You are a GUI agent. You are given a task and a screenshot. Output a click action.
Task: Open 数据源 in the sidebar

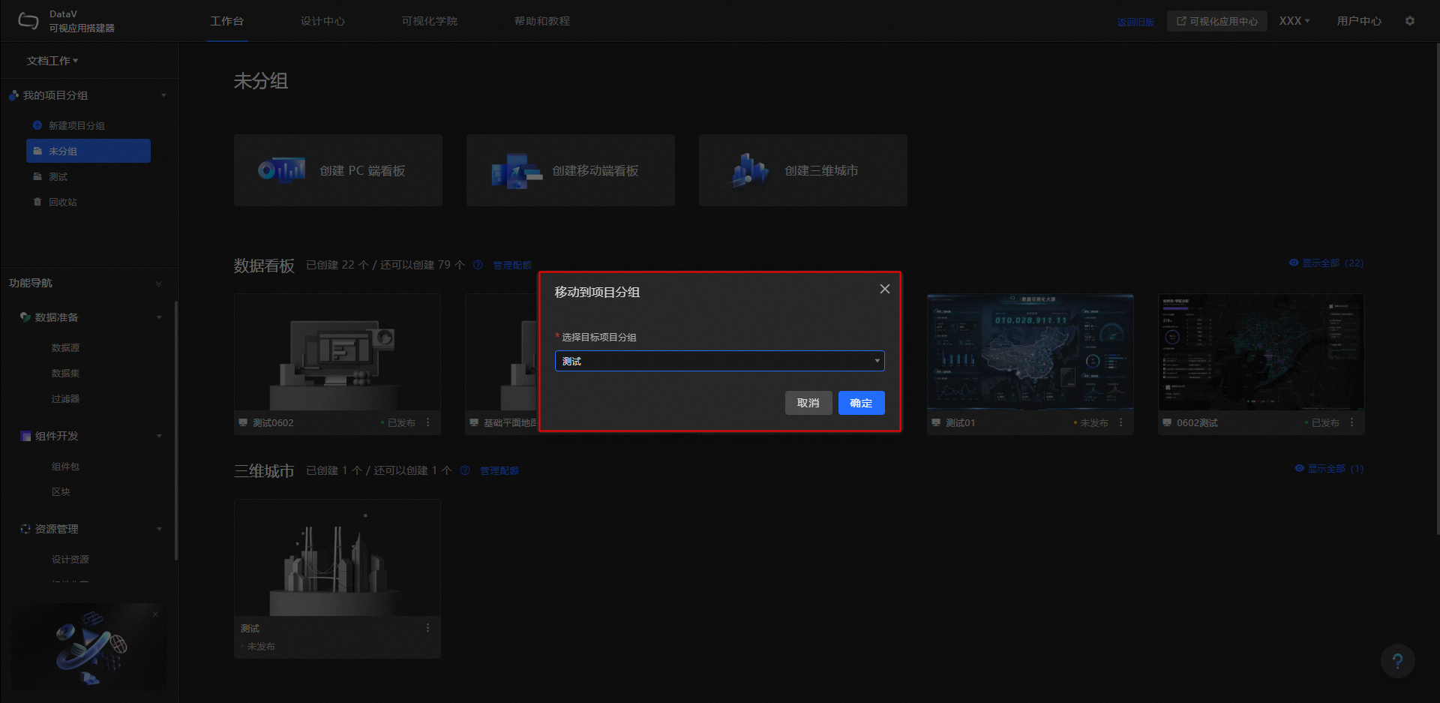[65, 347]
